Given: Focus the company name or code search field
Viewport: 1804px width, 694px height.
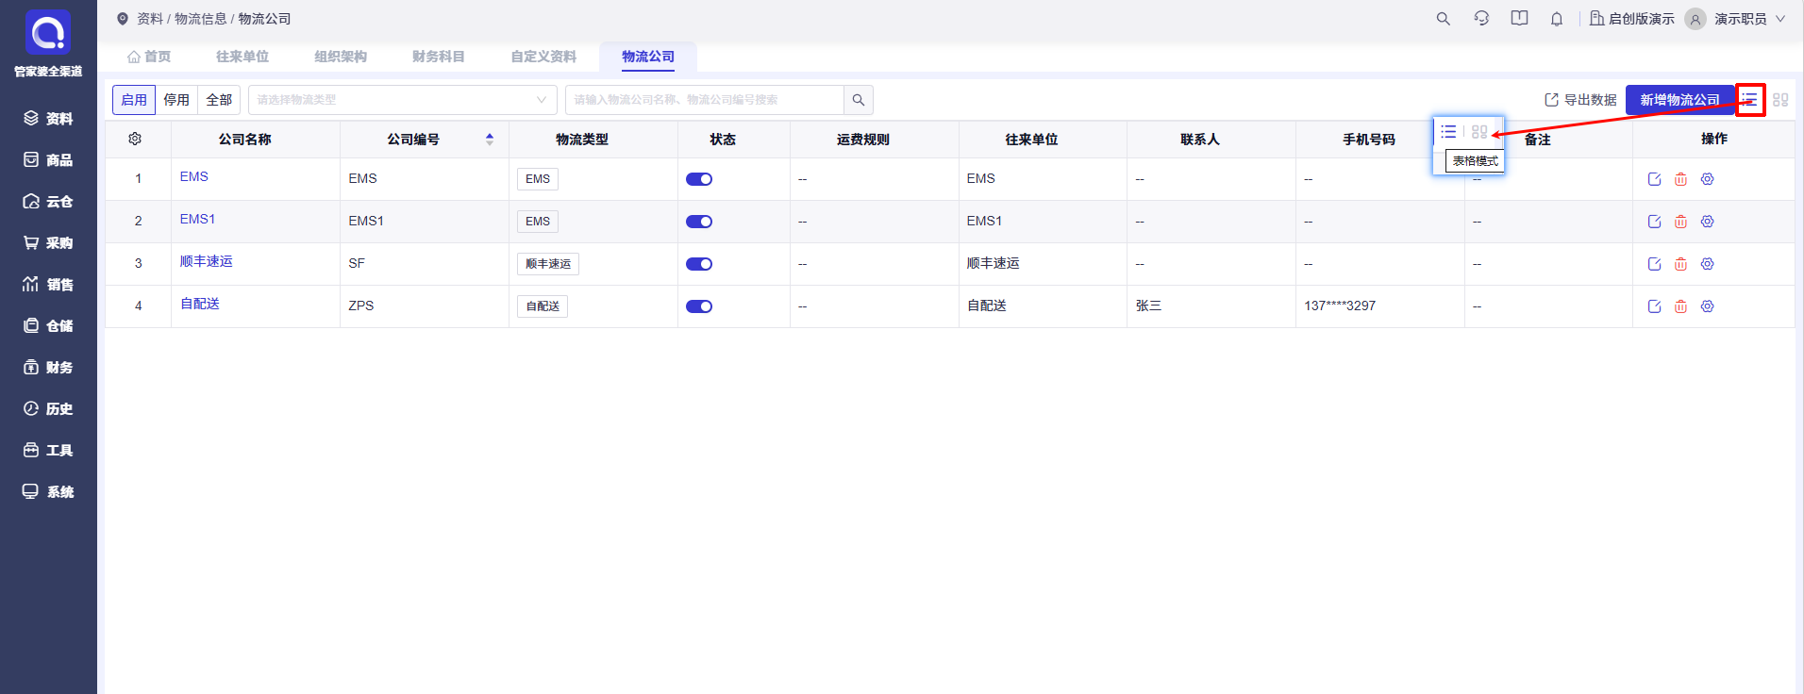Looking at the screenshot, I should tap(705, 100).
